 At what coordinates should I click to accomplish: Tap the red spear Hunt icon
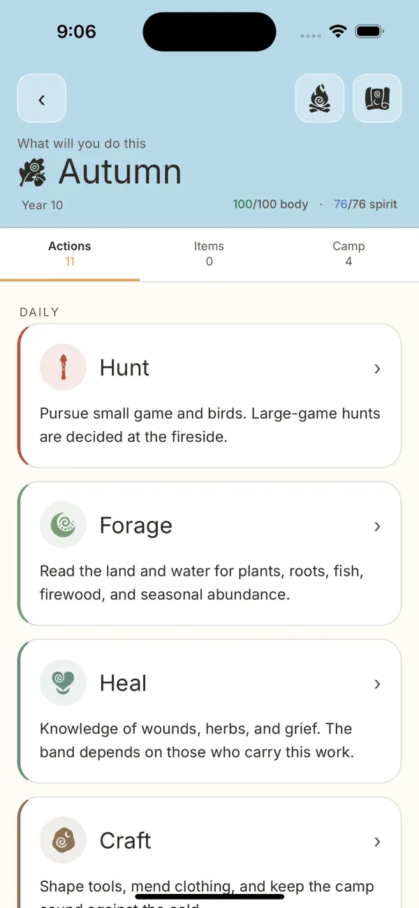click(63, 367)
